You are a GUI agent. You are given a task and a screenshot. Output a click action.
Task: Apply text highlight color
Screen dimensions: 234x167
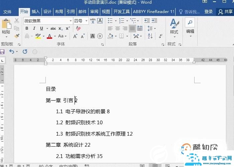(x=38, y=36)
